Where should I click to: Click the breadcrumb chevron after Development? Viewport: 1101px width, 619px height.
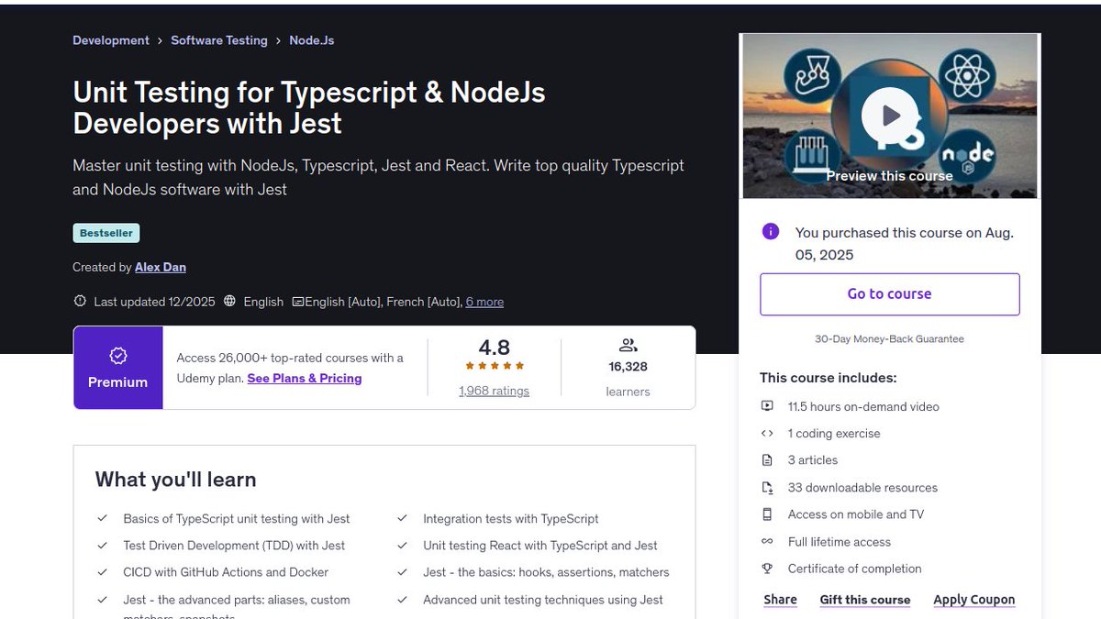[160, 40]
